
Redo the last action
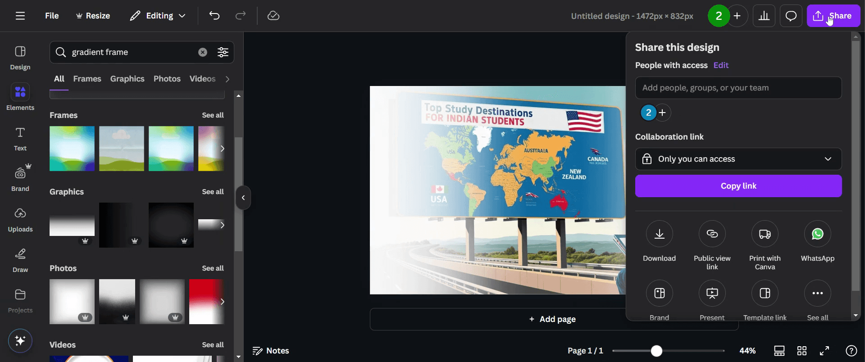pyautogui.click(x=241, y=16)
